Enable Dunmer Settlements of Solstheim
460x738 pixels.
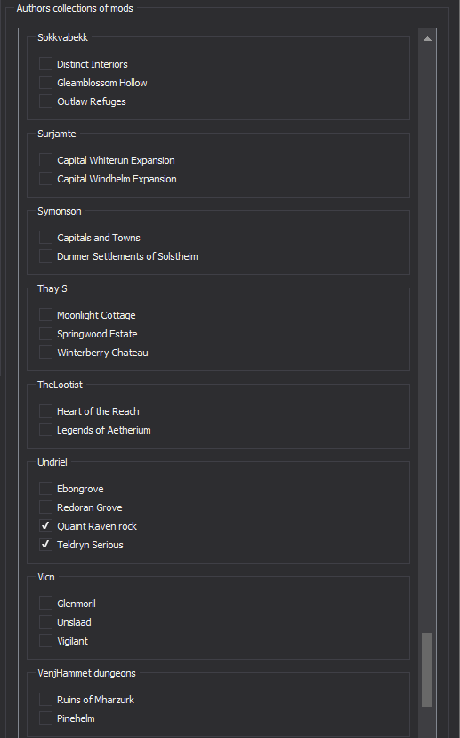click(45, 256)
